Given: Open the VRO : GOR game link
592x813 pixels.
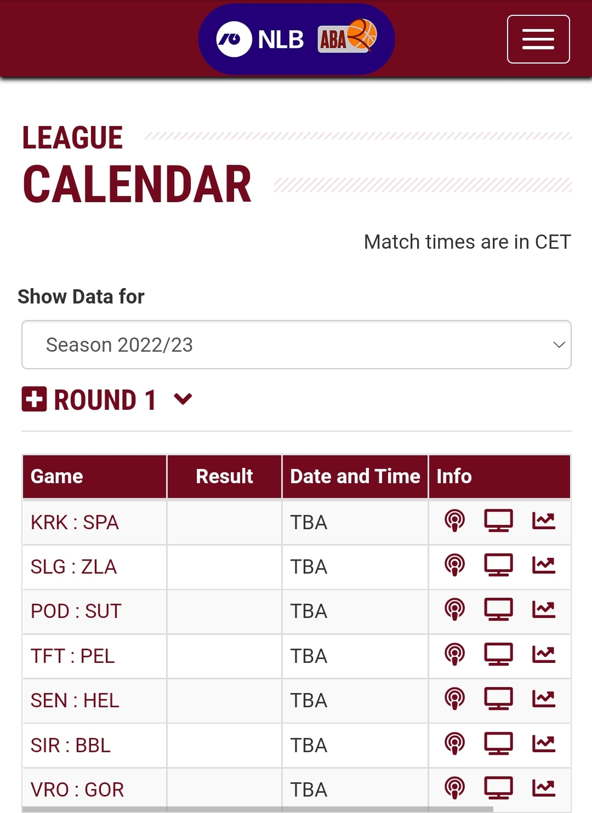Looking at the screenshot, I should coord(77,790).
